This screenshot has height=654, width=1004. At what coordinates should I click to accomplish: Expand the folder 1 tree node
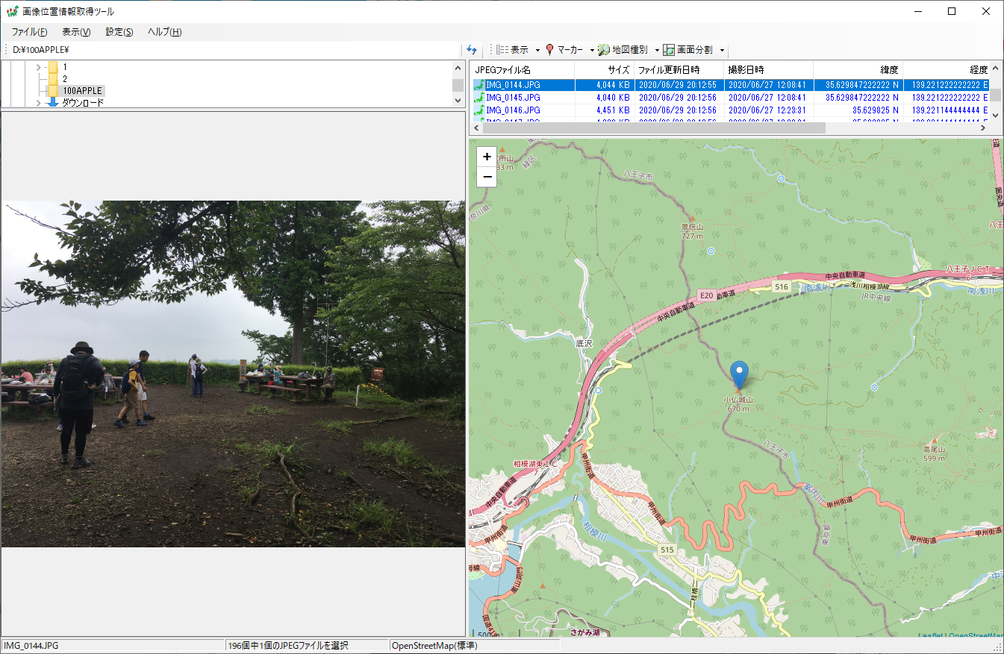tap(38, 67)
